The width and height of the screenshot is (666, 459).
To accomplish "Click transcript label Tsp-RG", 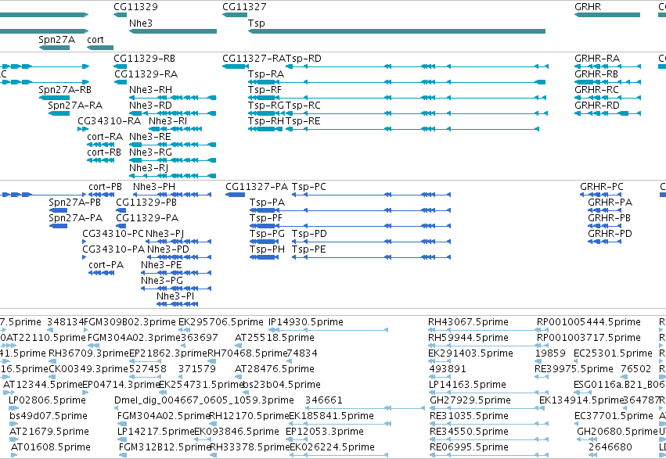I will coord(266,106).
